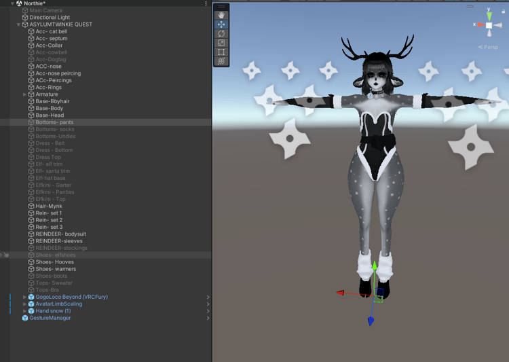Click the green Y axis move arrow handle
The height and width of the screenshot is (362, 509).
(x=374, y=266)
